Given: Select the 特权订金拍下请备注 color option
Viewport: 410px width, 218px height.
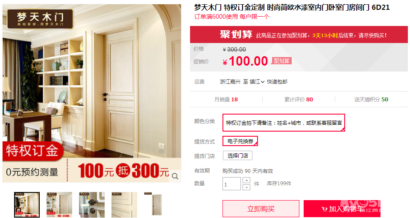Looking at the screenshot, I should pyautogui.click(x=284, y=123).
